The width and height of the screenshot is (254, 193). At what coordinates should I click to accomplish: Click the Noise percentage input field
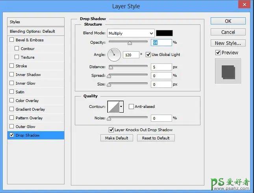161,118
